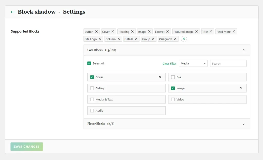The image size is (263, 160).
Task: Open settings icon for the Cover block
Action: coord(160,77)
